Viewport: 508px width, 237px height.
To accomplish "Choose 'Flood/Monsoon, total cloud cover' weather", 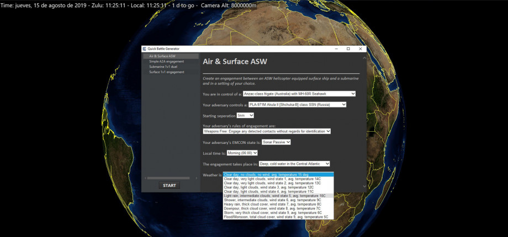I will pyautogui.click(x=278, y=217).
